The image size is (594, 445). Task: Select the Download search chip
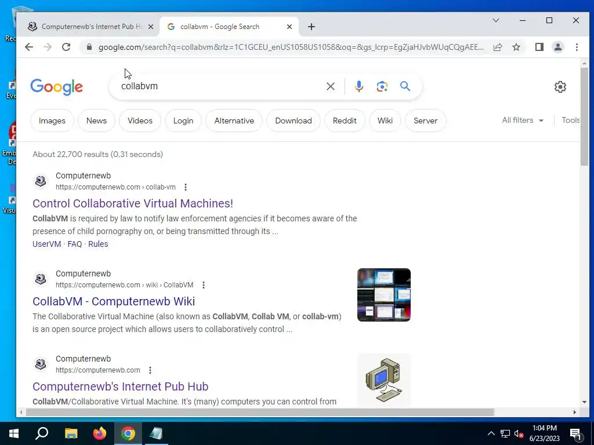293,121
